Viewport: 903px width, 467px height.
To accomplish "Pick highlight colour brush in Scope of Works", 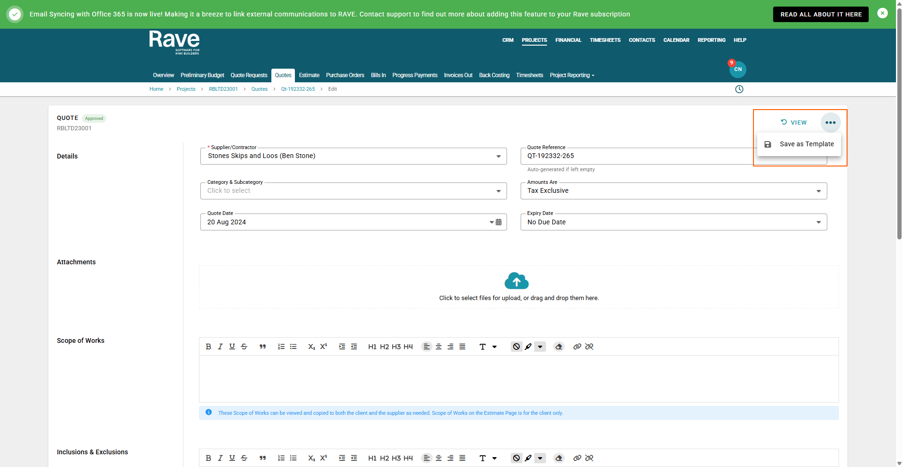I will (x=528, y=347).
